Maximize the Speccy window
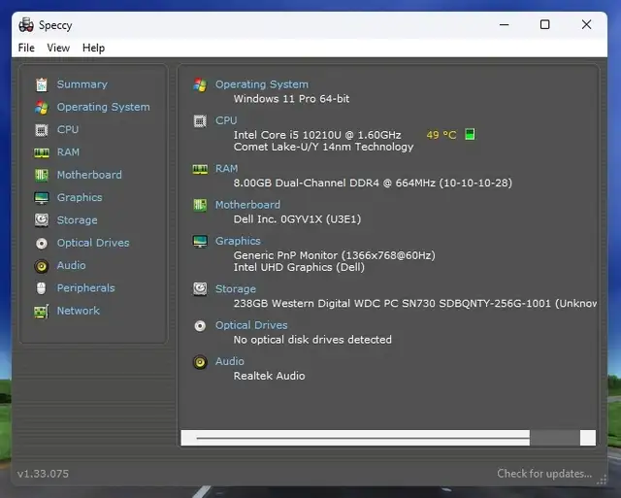Image resolution: width=621 pixels, height=498 pixels. [x=545, y=24]
